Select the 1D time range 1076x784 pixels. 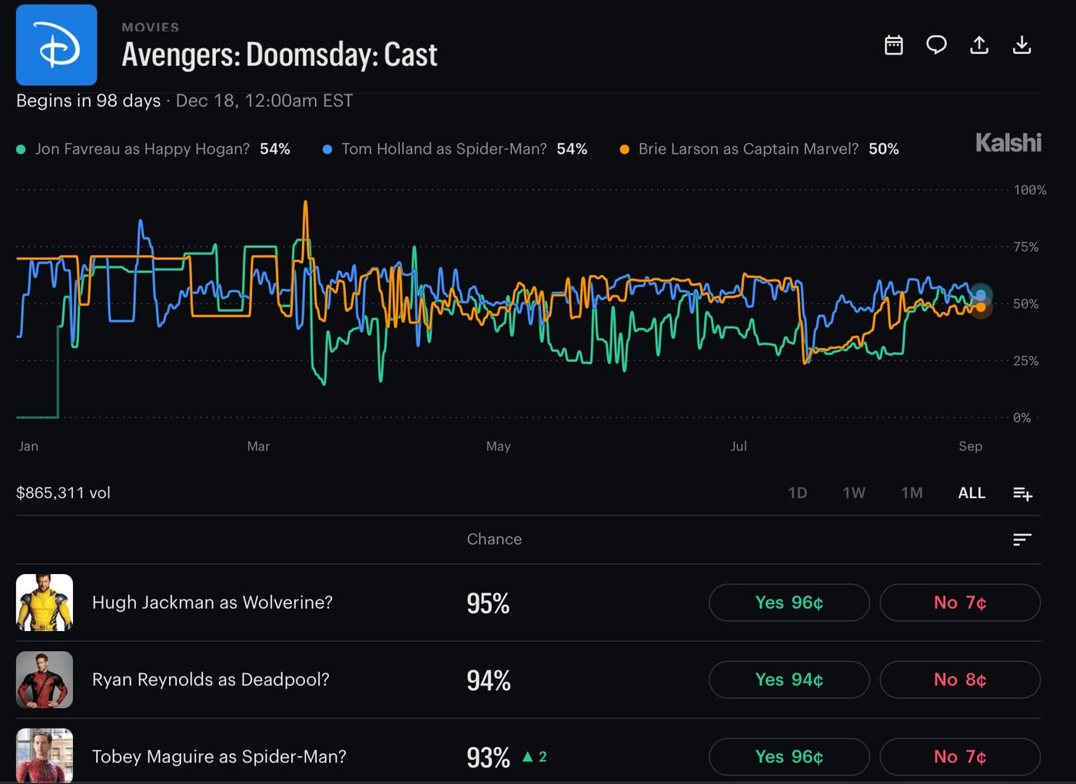[x=798, y=493]
